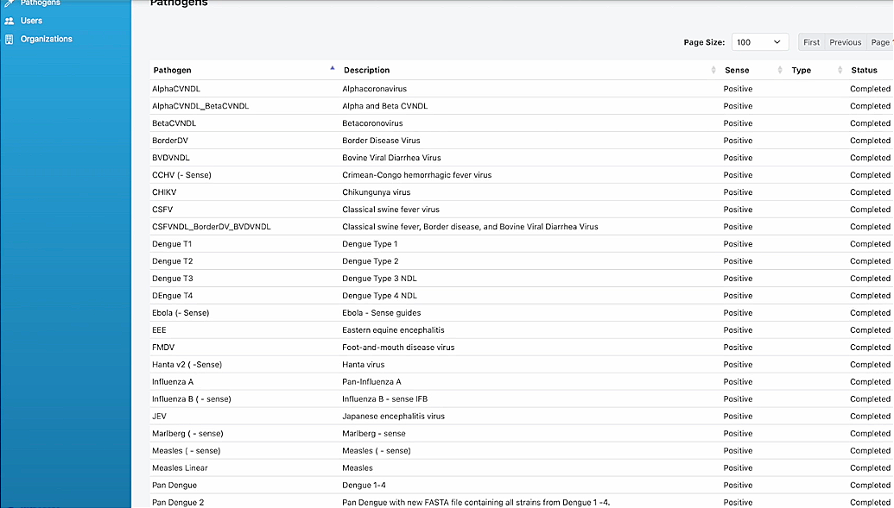Select the EEE pathogen name
This screenshot has height=508, width=894.
(x=159, y=329)
